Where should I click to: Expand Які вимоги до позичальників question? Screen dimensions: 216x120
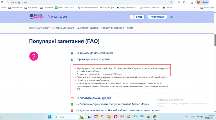tap(94, 53)
